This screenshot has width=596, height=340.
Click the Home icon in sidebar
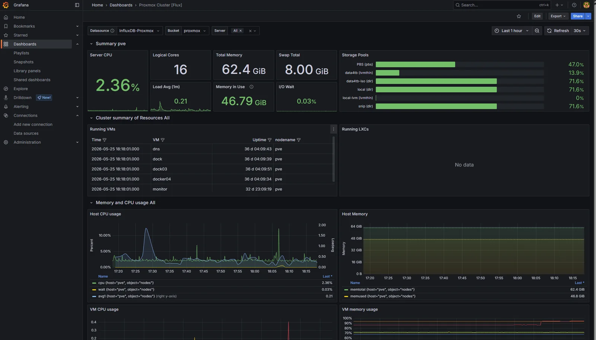(x=6, y=17)
